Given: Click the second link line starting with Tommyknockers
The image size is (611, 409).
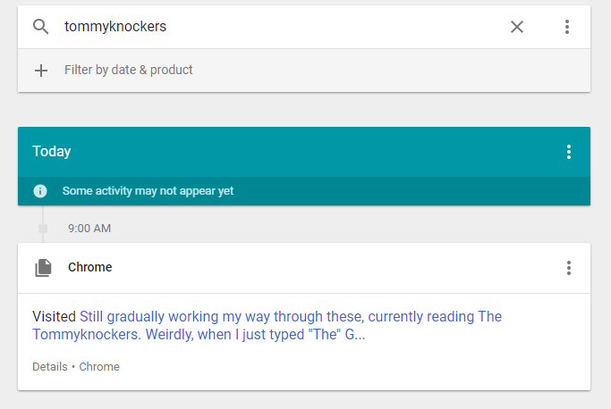Looking at the screenshot, I should (199, 335).
